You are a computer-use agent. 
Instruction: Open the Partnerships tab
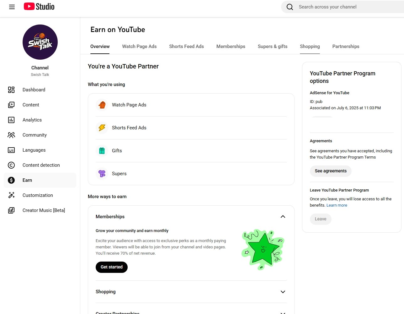point(346,46)
